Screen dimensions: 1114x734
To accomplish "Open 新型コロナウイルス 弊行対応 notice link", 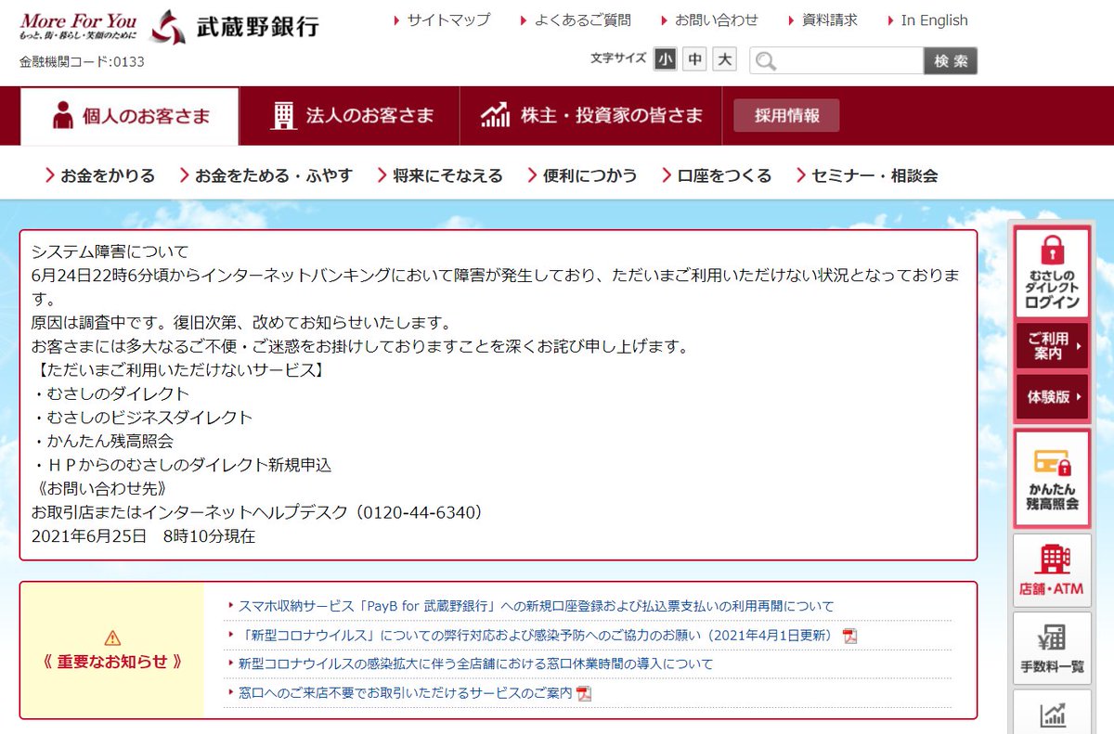I will click(536, 636).
